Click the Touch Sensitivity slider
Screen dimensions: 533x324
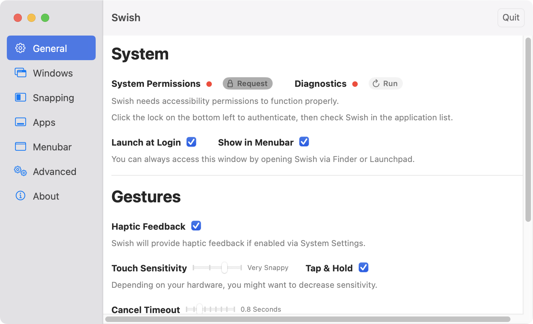point(217,268)
